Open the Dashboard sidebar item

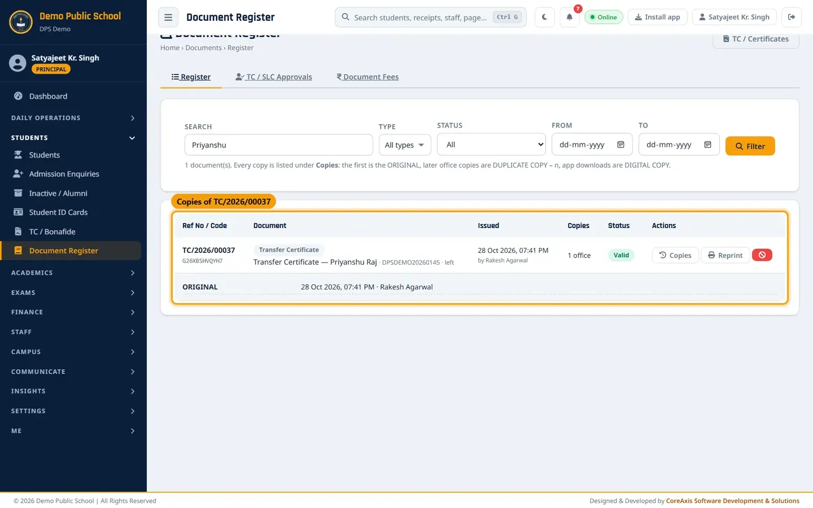tap(73, 96)
